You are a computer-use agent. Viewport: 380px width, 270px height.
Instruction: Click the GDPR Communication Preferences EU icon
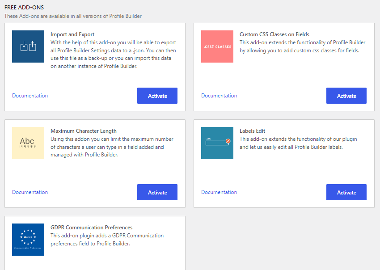coord(28,240)
